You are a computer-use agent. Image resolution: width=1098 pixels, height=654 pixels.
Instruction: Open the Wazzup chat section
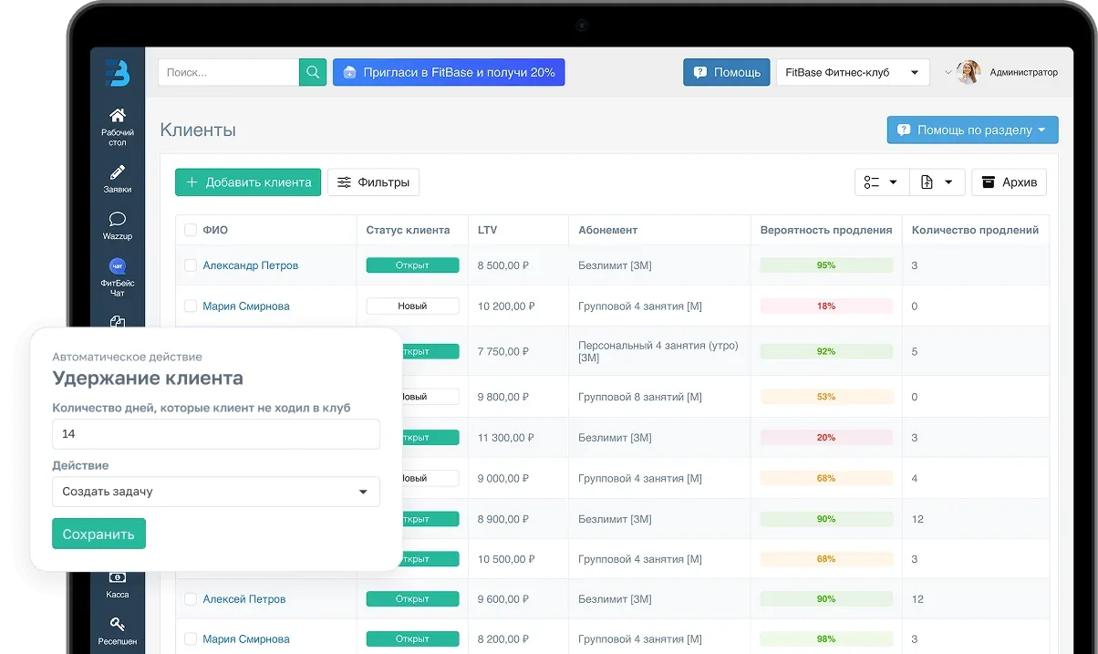(x=117, y=226)
